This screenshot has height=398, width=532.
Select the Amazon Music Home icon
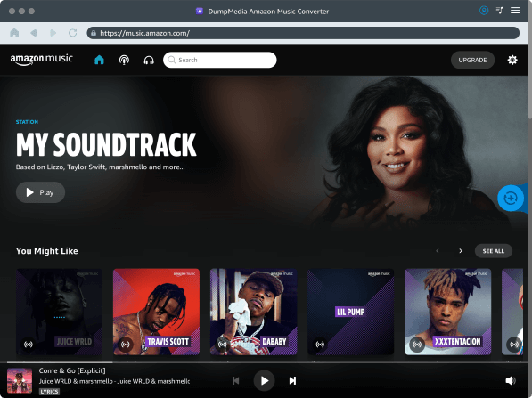(x=99, y=60)
